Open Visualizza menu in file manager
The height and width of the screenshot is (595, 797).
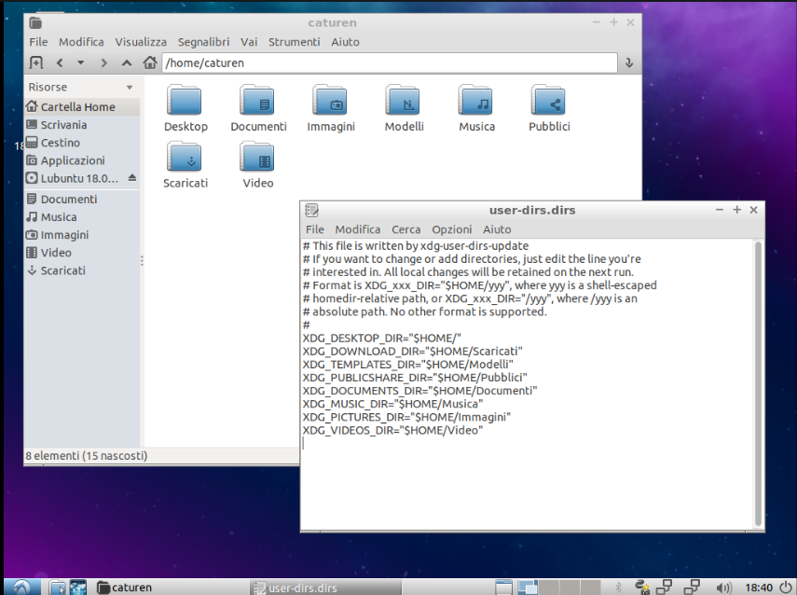(x=141, y=42)
